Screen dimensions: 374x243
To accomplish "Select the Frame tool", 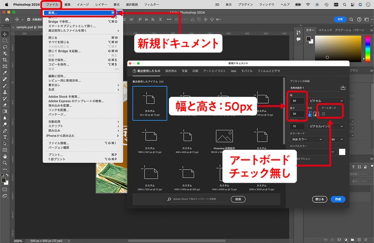I will (5, 66).
